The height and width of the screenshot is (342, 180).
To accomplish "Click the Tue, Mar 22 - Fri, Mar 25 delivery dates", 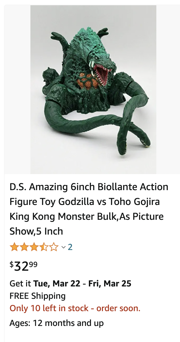I will (82, 283).
